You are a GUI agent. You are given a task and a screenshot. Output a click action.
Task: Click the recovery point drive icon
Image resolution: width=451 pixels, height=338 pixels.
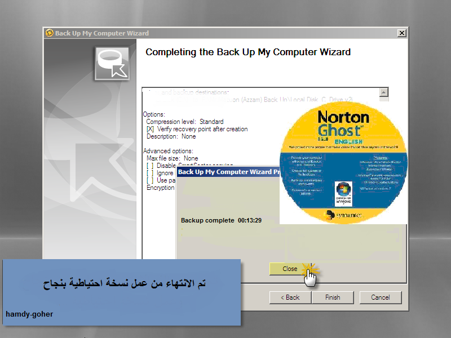click(112, 64)
